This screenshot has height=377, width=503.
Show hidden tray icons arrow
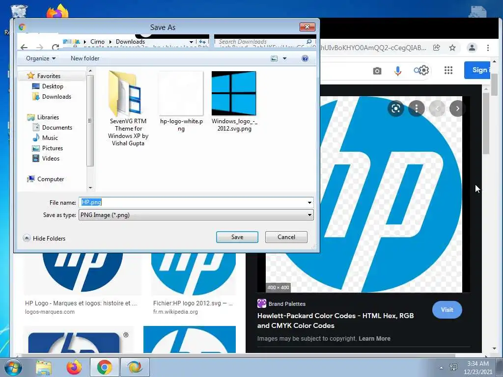click(442, 368)
